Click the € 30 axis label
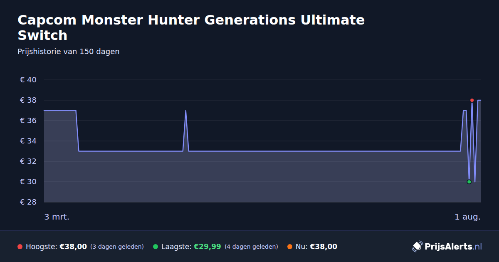The width and height of the screenshot is (499, 262). (x=28, y=182)
